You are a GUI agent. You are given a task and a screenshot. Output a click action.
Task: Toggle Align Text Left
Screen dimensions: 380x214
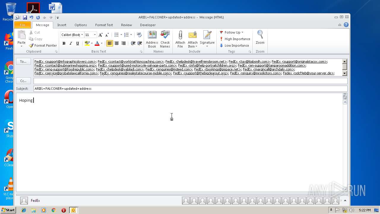[110, 43]
